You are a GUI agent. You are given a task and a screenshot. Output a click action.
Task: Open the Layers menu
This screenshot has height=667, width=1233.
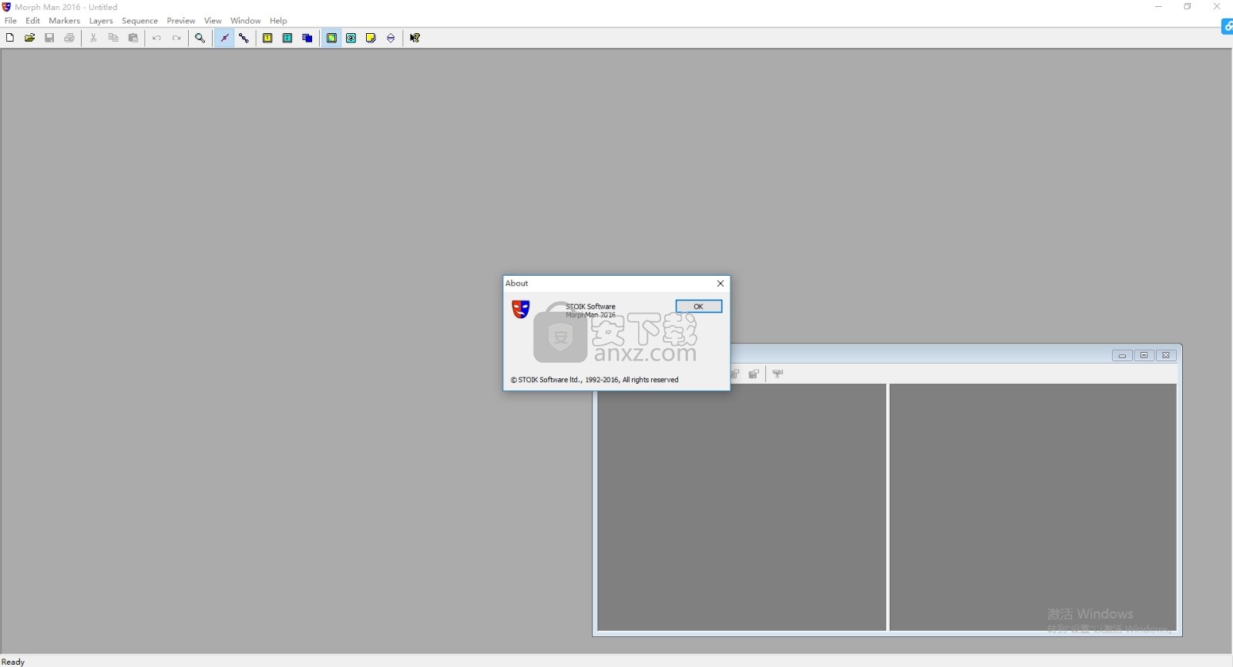click(101, 21)
